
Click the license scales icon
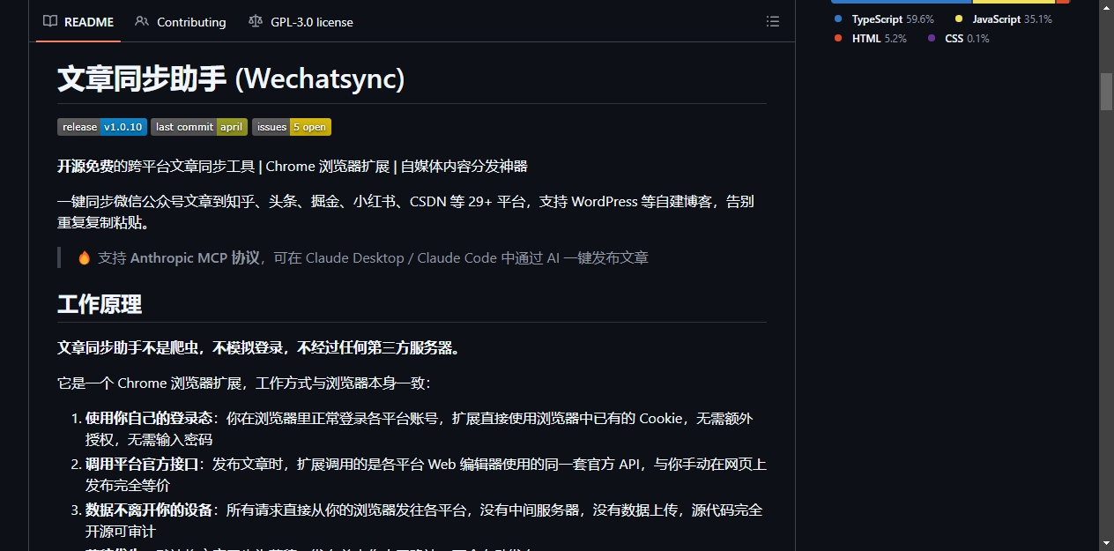pyautogui.click(x=256, y=22)
